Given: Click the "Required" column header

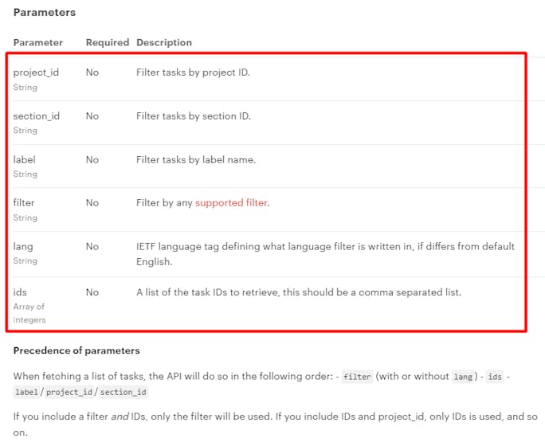Looking at the screenshot, I should 107,42.
